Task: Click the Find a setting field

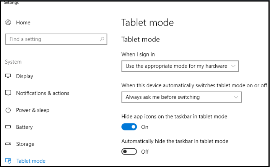Action: tap(56, 39)
